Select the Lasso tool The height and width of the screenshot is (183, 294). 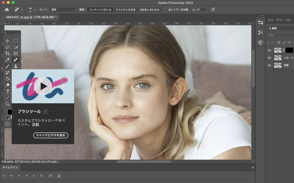[x=8, y=47]
